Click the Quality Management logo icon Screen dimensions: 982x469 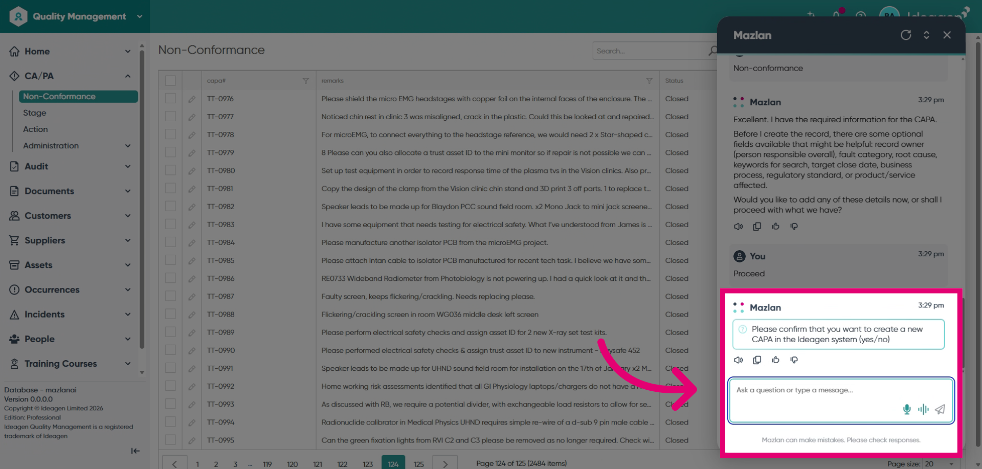(18, 16)
